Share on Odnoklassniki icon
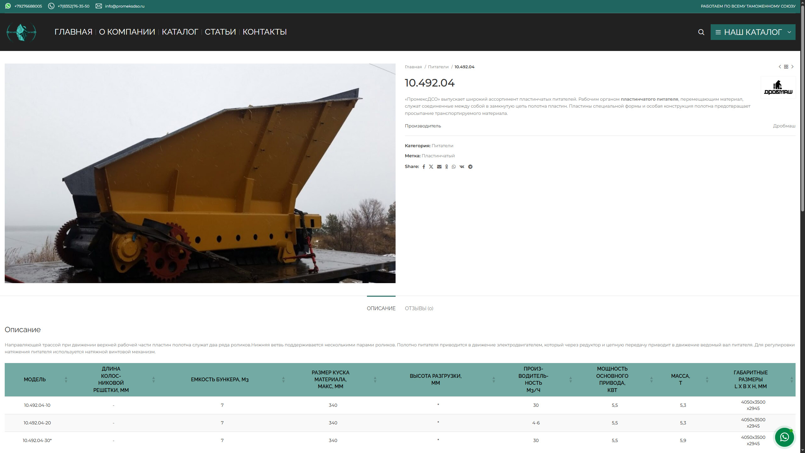 point(447,167)
